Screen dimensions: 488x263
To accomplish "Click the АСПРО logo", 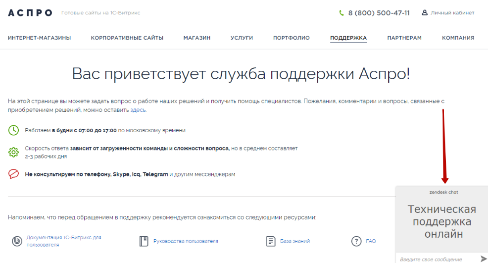I will 30,13.
